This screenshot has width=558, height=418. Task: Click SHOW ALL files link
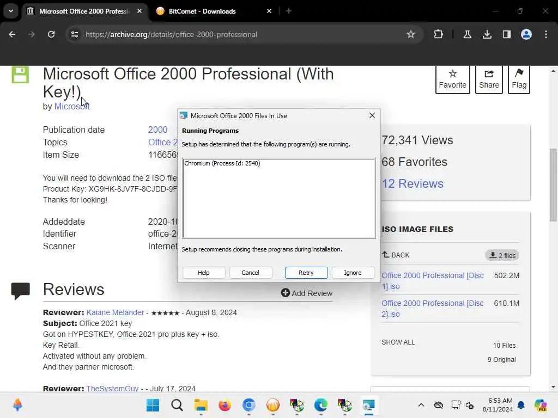click(398, 342)
